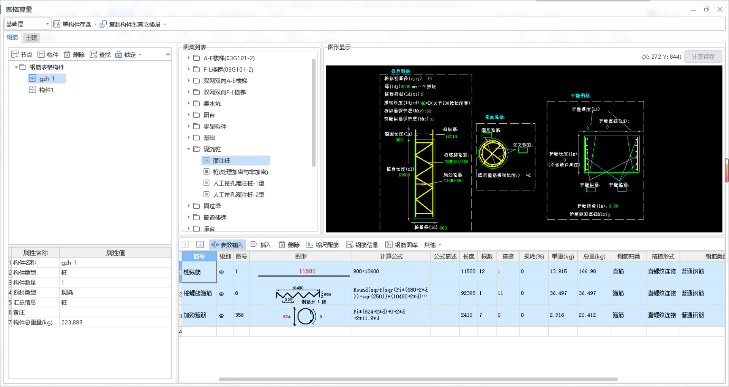Click the 人工挖孔灌注桩-2型 document icon
This screenshot has height=387, width=729.
207,195
